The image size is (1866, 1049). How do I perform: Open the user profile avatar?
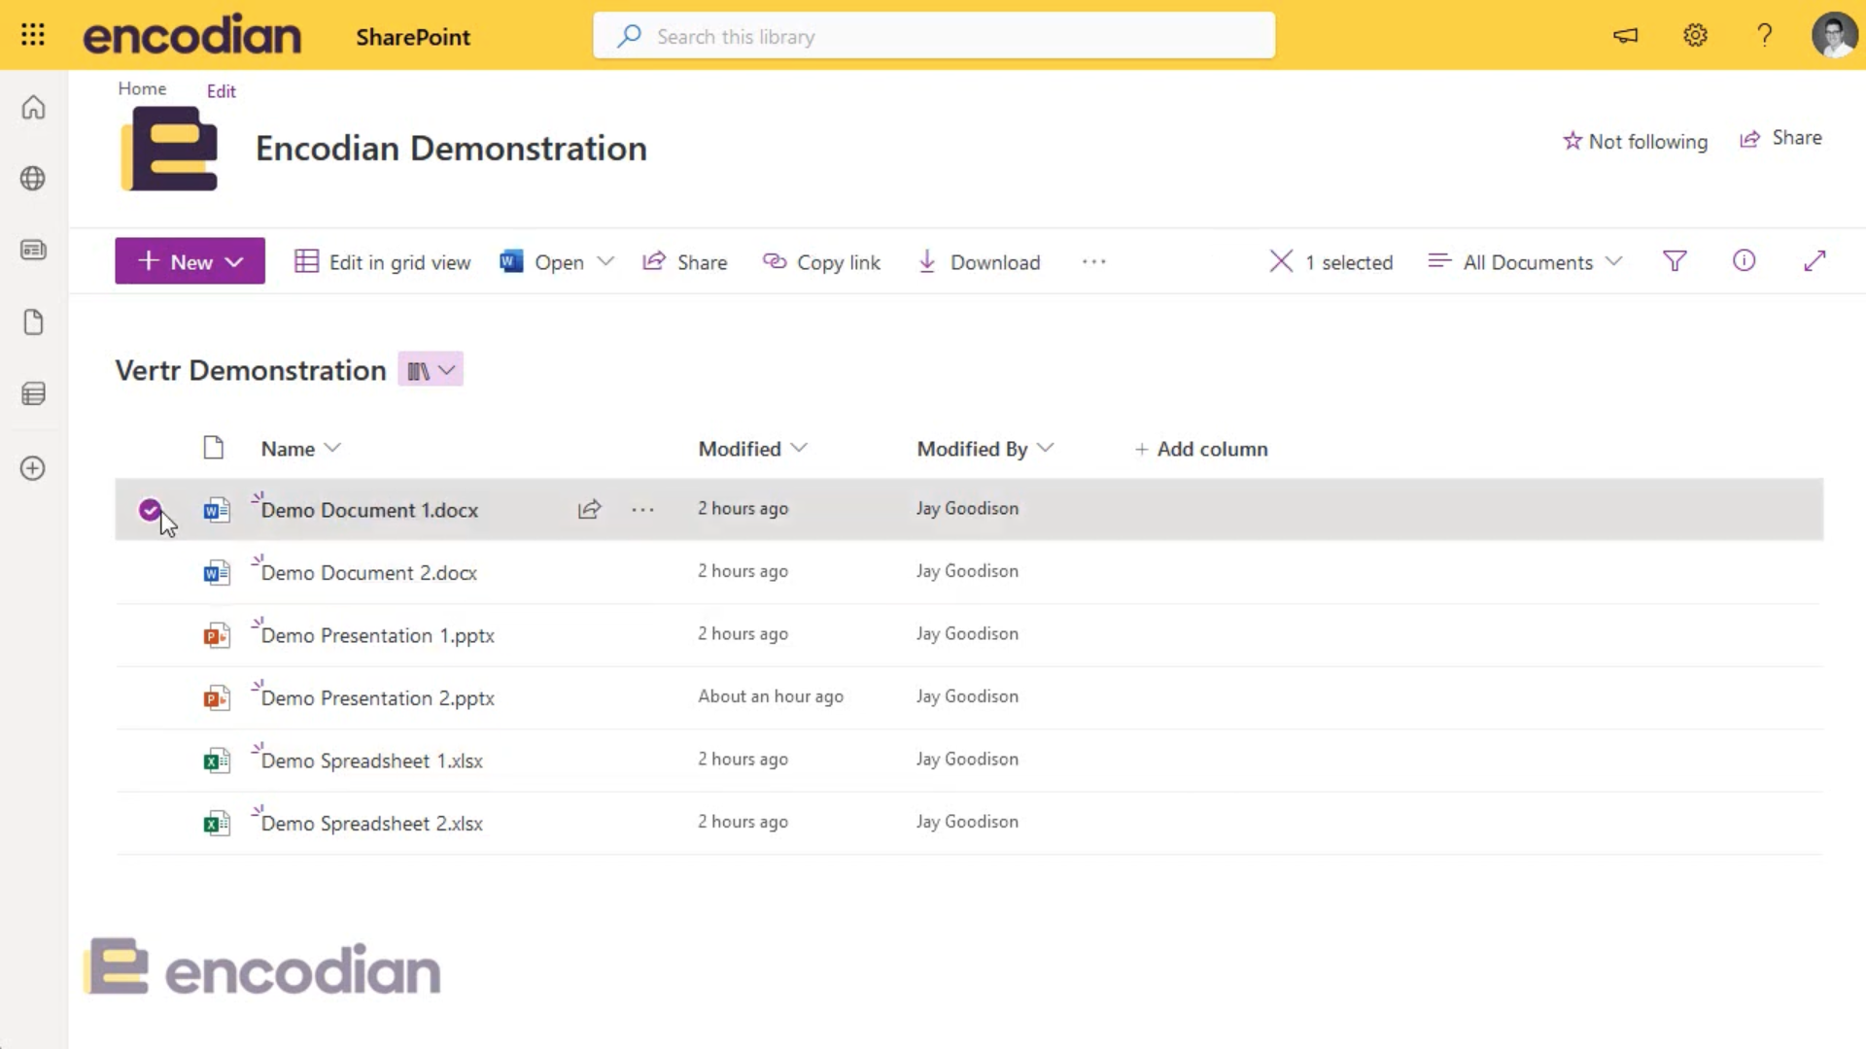click(x=1834, y=36)
